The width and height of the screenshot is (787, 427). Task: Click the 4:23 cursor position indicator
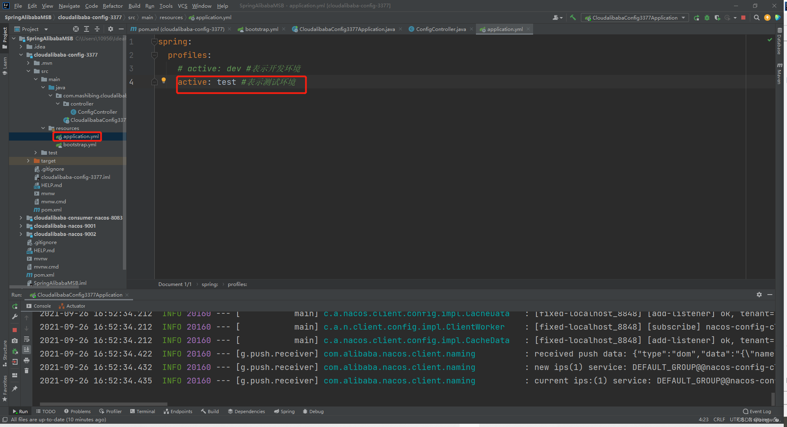703,419
